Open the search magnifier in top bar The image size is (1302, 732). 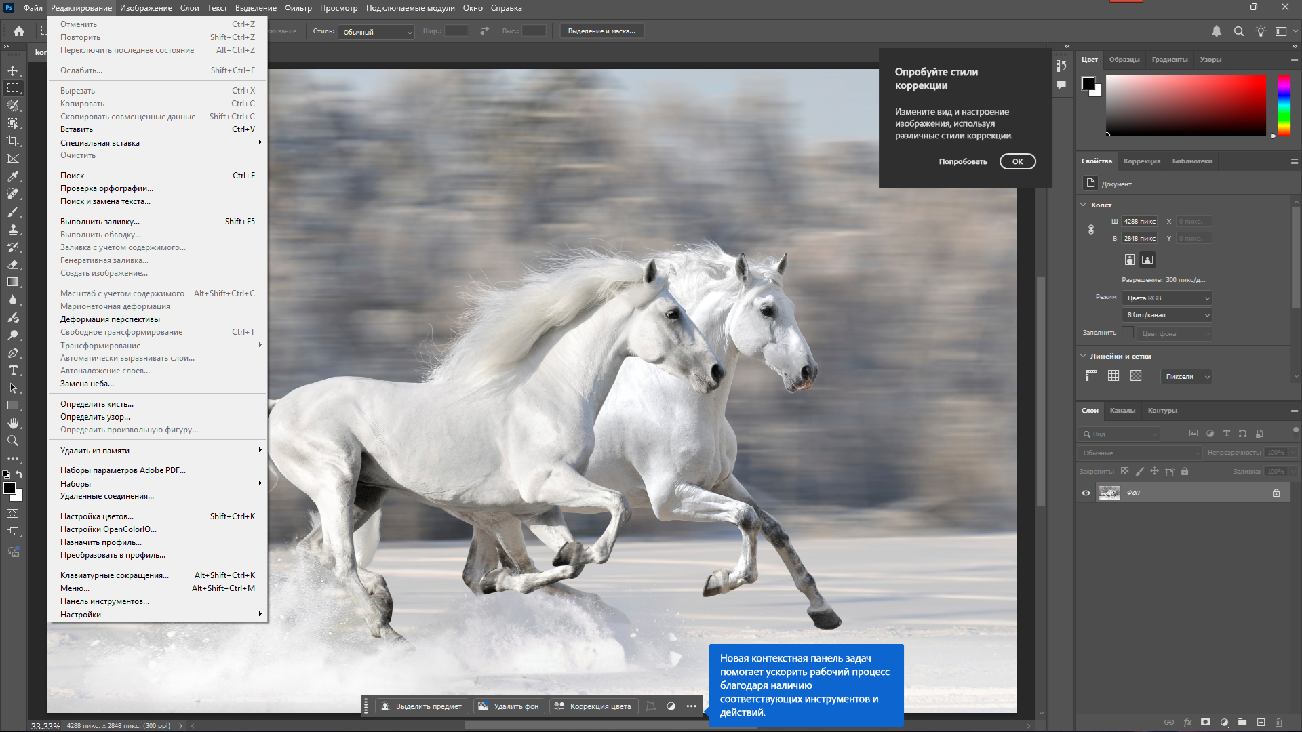[1238, 31]
